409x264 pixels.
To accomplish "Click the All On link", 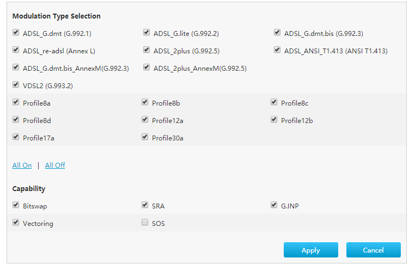I will pyautogui.click(x=22, y=165).
